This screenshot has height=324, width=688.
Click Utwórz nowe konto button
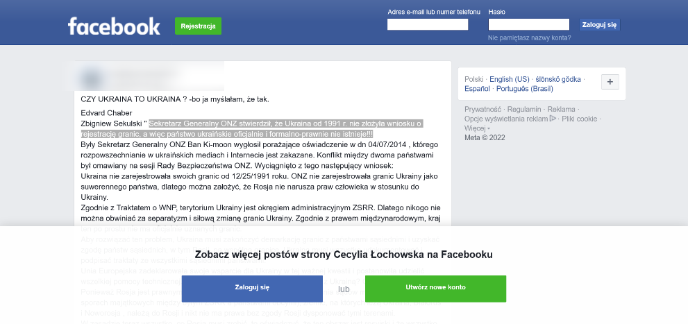(x=436, y=288)
